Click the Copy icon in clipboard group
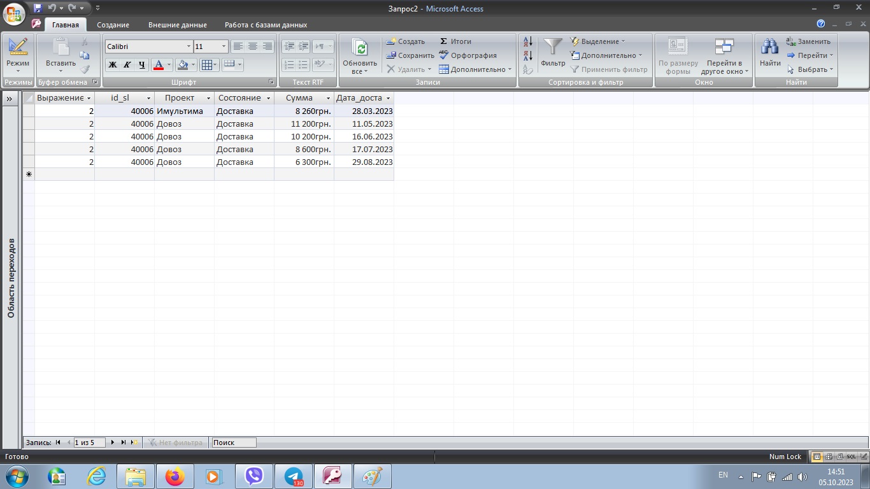 point(85,55)
